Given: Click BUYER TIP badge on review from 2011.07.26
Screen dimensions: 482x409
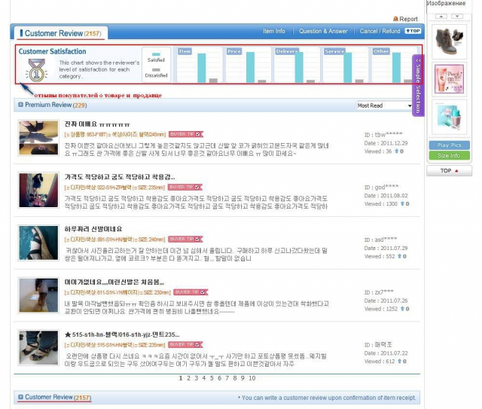Looking at the screenshot, I should coord(191,291).
